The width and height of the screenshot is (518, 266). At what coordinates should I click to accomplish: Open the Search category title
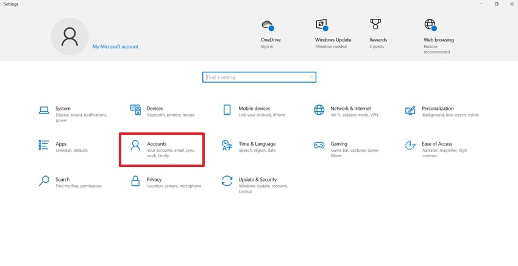62,179
